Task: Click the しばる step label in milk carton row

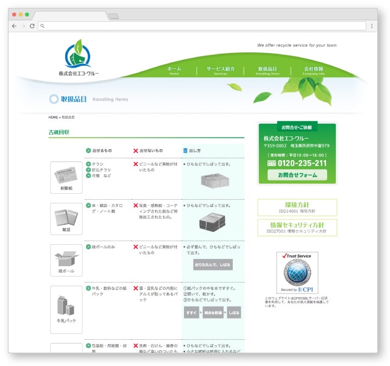Action: click(234, 312)
